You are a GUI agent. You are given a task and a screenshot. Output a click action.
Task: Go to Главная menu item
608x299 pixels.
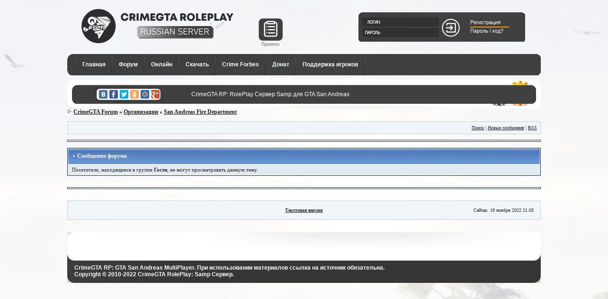(94, 64)
